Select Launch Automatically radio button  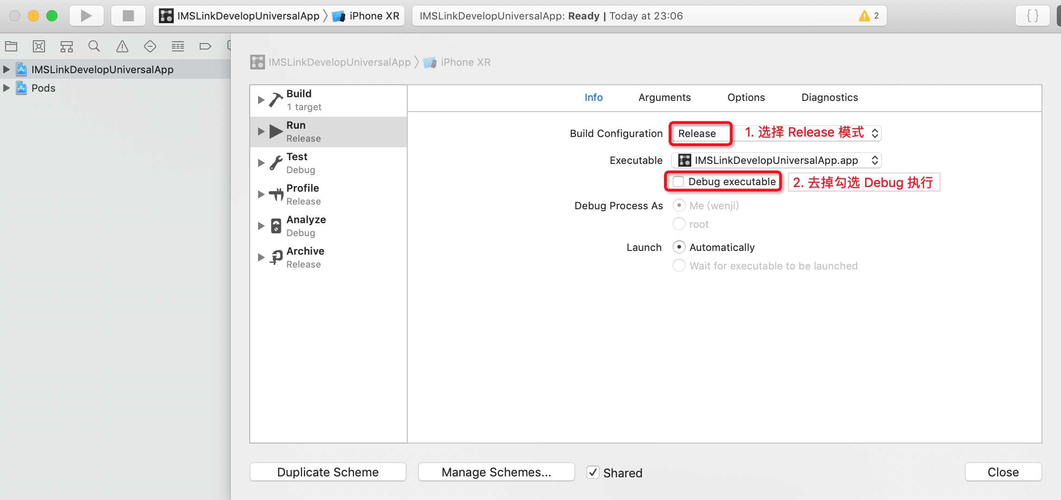[x=679, y=247]
